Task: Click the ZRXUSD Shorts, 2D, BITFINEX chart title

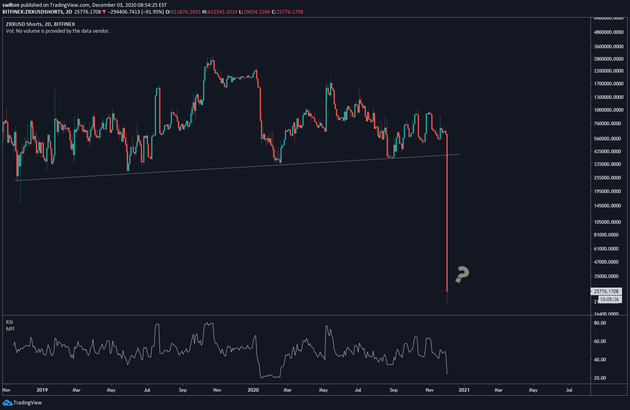Action: coord(40,24)
